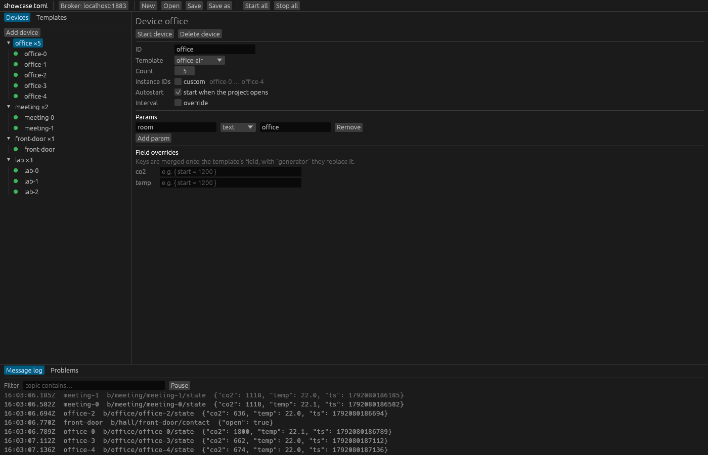Image resolution: width=708 pixels, height=455 pixels.
Task: Click the green status dot for meeting-1
Action: (x=16, y=128)
